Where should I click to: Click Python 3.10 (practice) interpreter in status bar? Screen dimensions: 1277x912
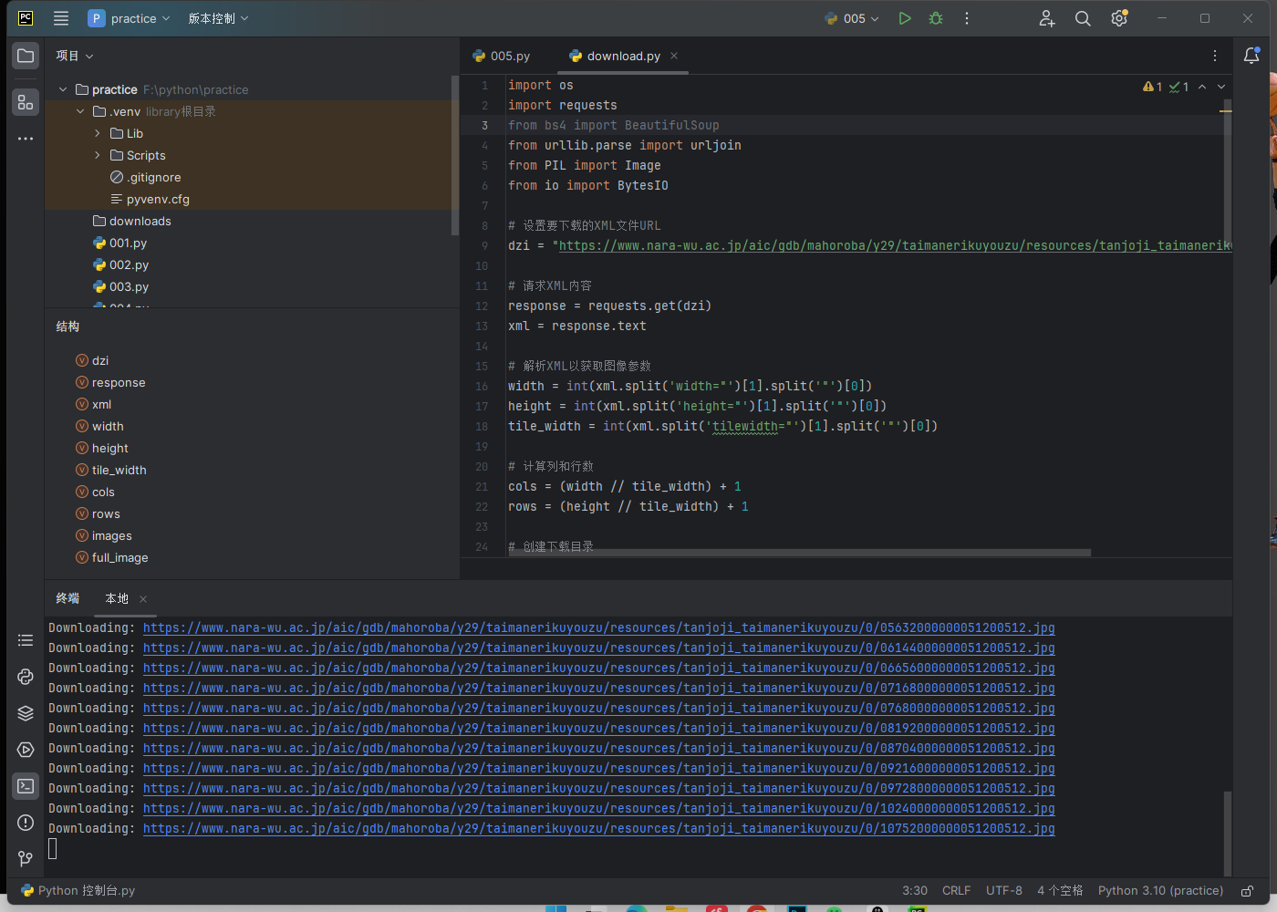click(x=1160, y=891)
